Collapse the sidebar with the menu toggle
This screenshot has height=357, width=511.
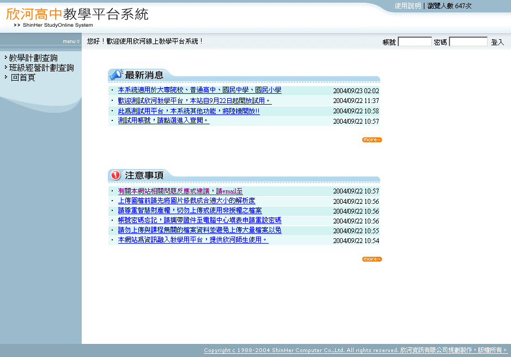(71, 41)
